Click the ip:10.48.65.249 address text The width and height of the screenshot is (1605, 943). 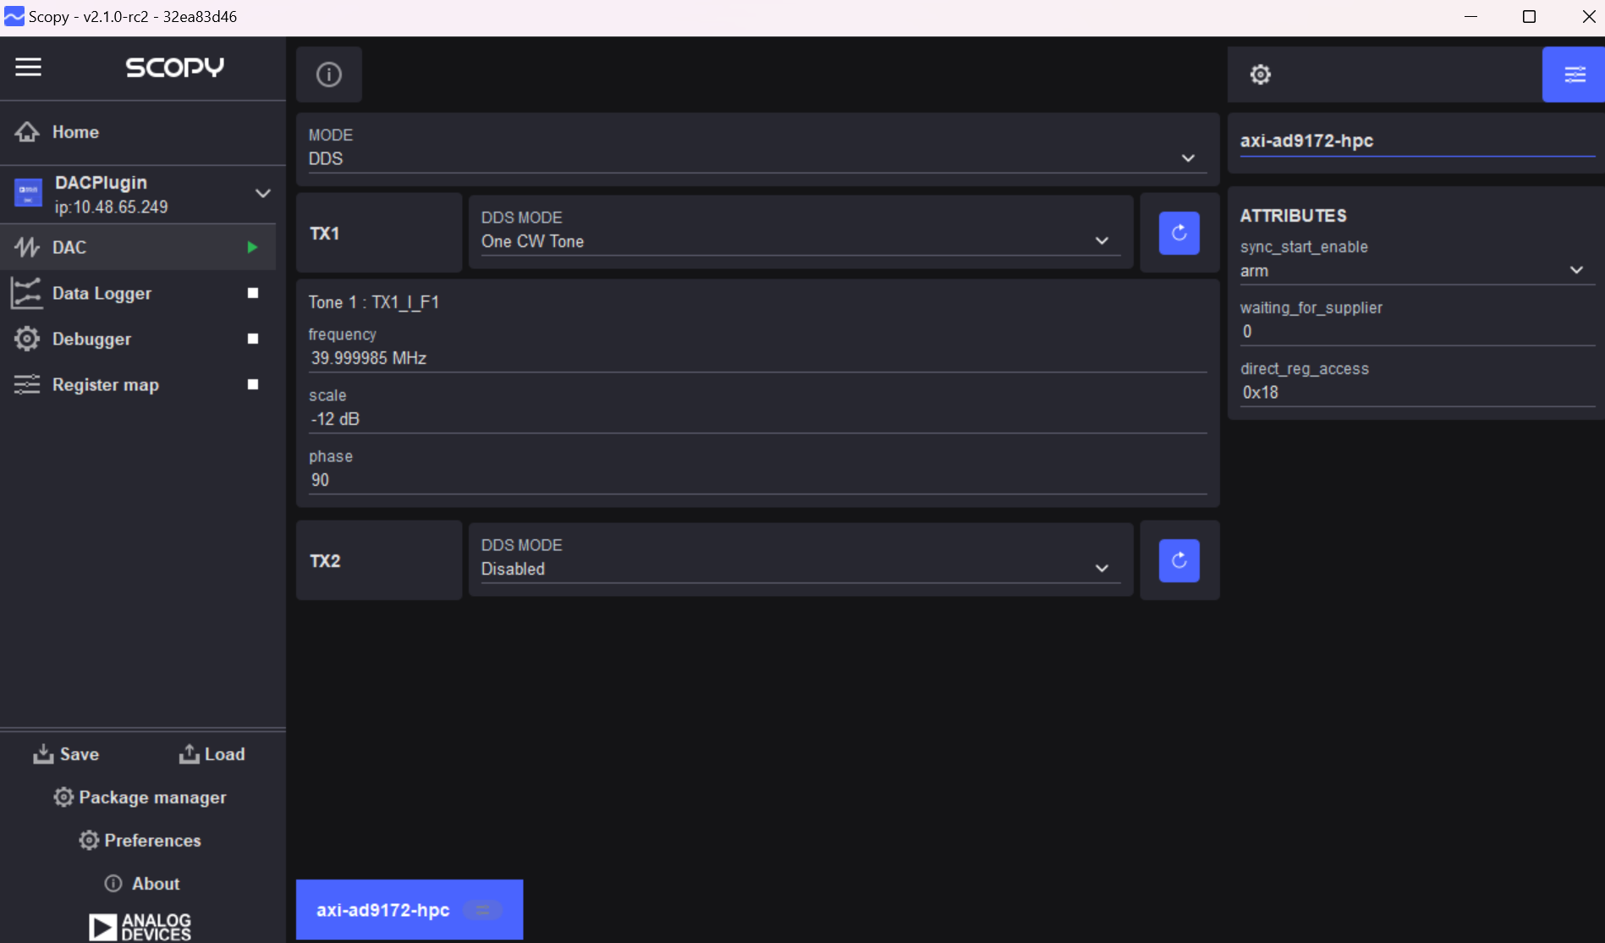(112, 207)
